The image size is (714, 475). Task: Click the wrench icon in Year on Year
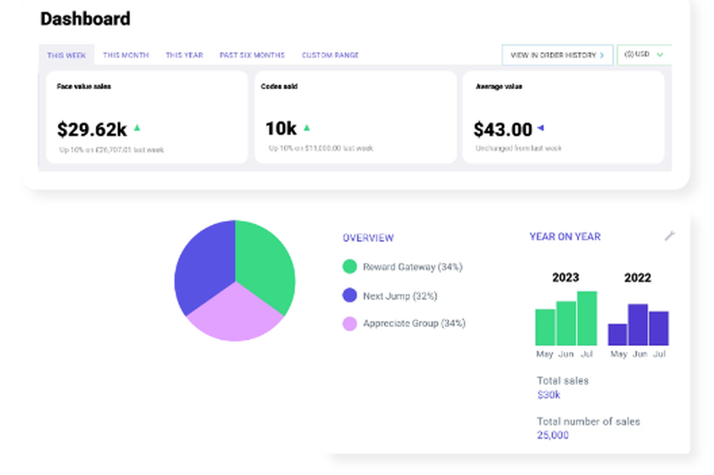(x=670, y=235)
